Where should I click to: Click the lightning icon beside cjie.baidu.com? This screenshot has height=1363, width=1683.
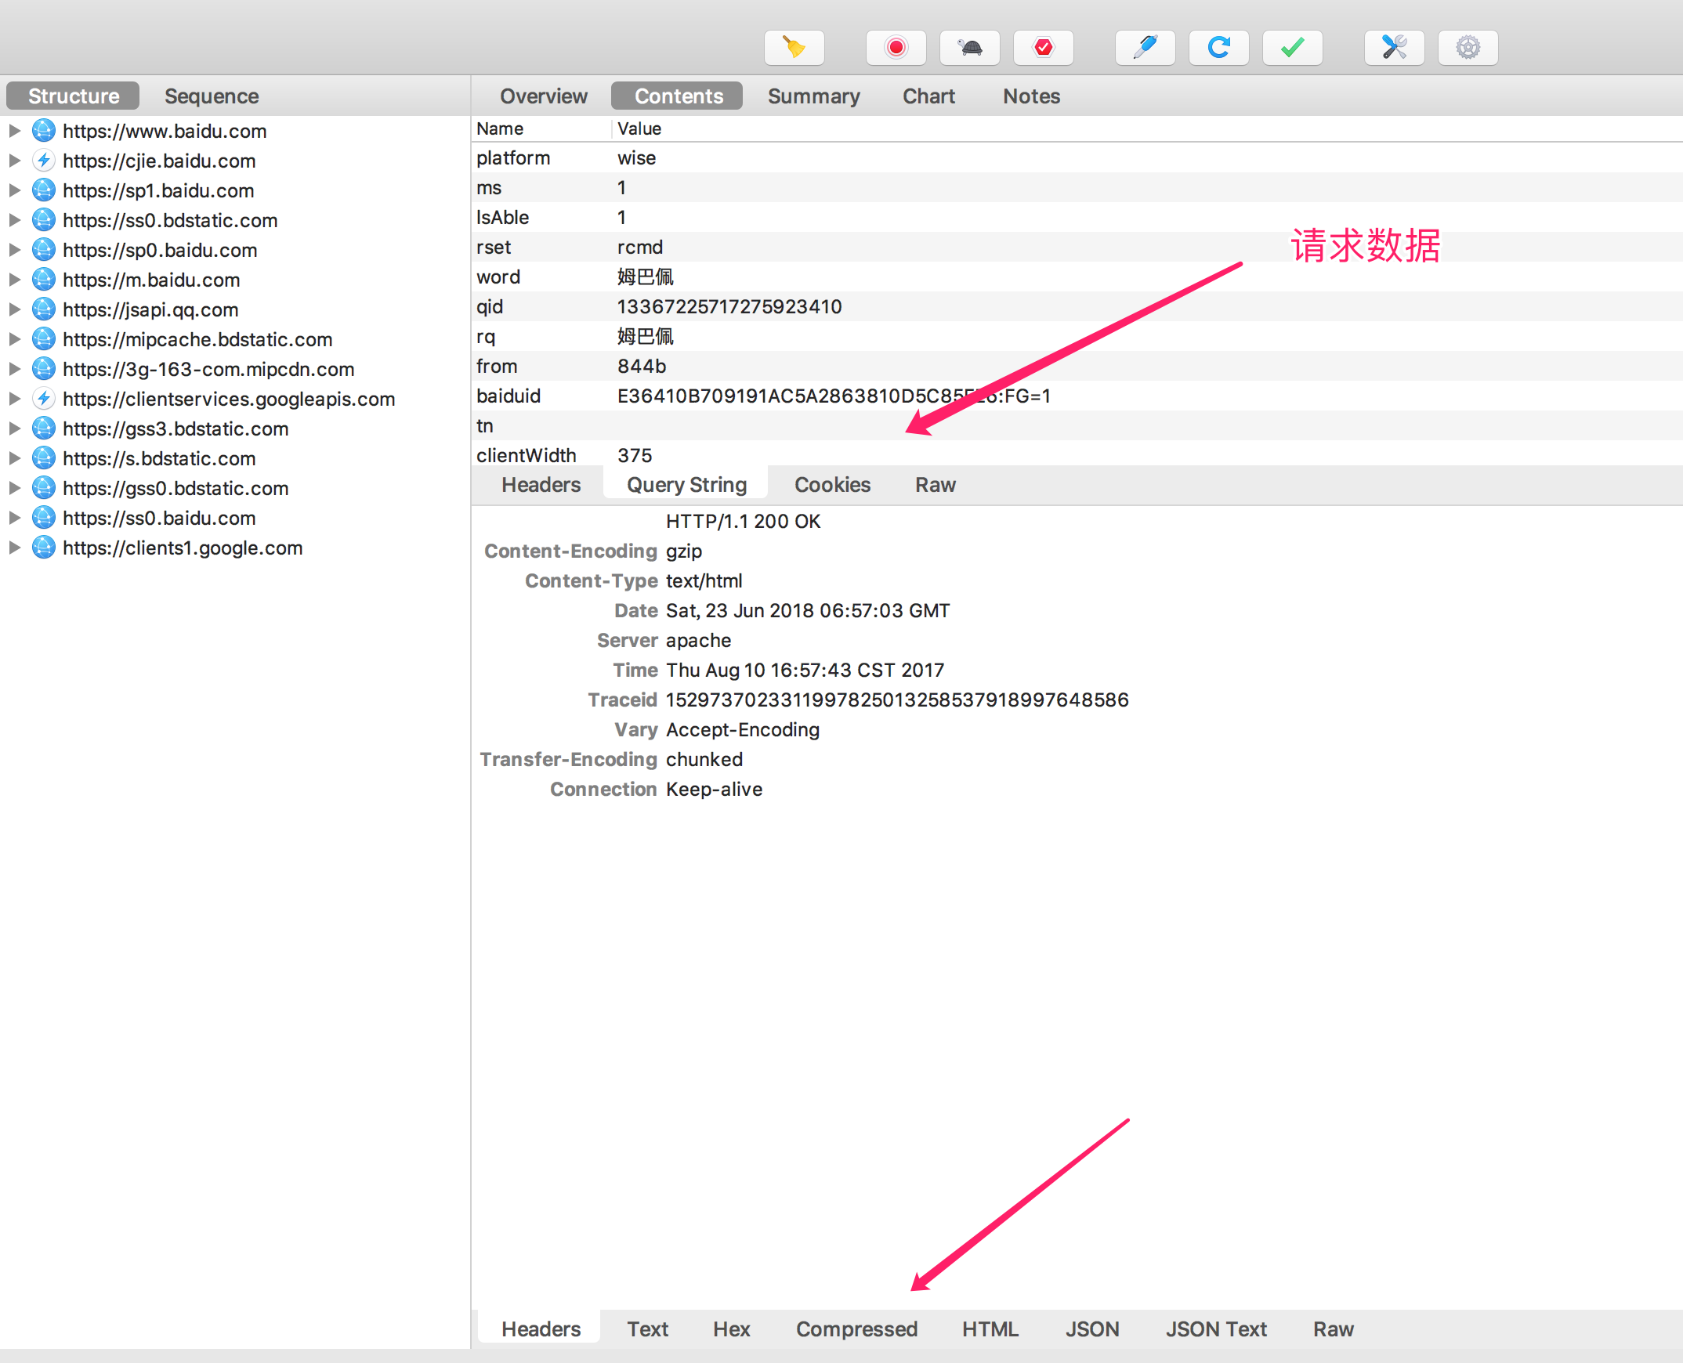[x=44, y=160]
